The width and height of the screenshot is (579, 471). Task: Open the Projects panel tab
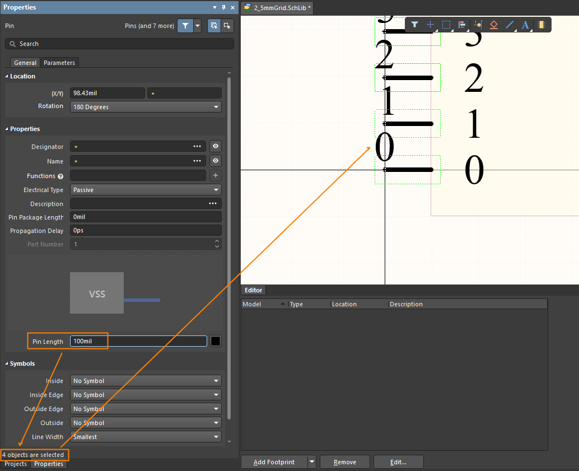[x=16, y=464]
